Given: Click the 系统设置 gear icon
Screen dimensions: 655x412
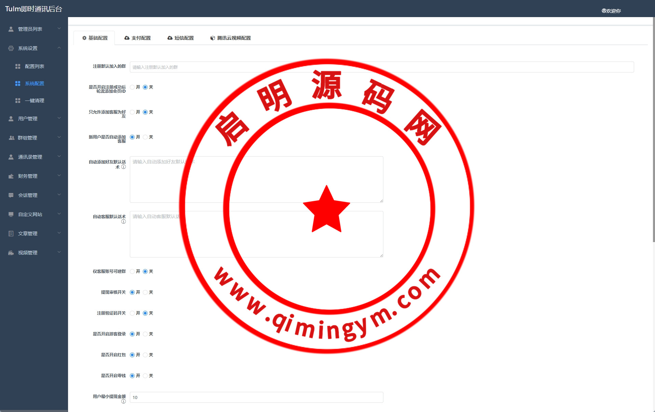Looking at the screenshot, I should [11, 48].
